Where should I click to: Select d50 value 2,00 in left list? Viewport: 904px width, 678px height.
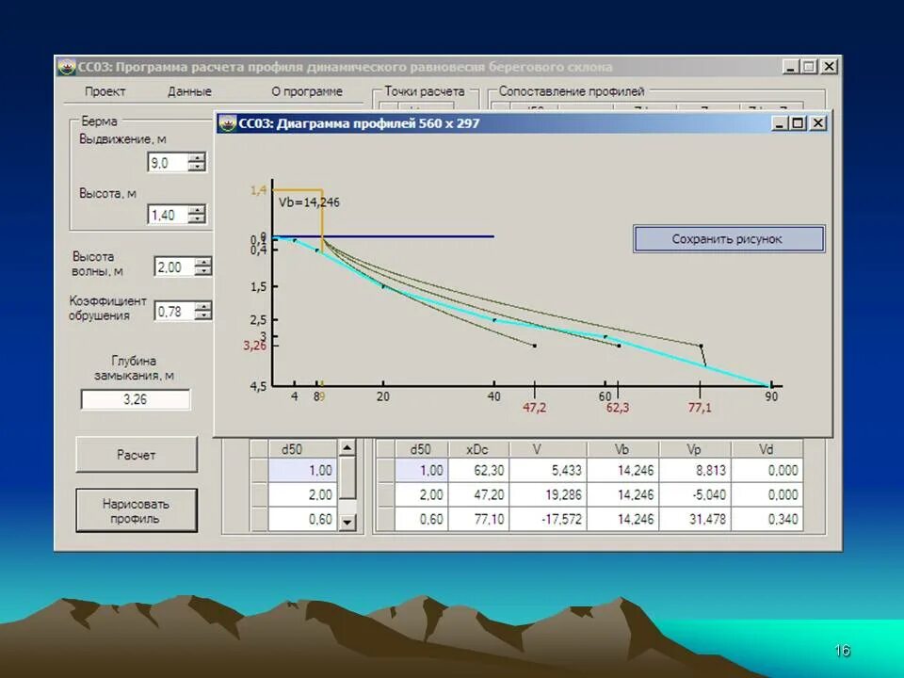(302, 494)
